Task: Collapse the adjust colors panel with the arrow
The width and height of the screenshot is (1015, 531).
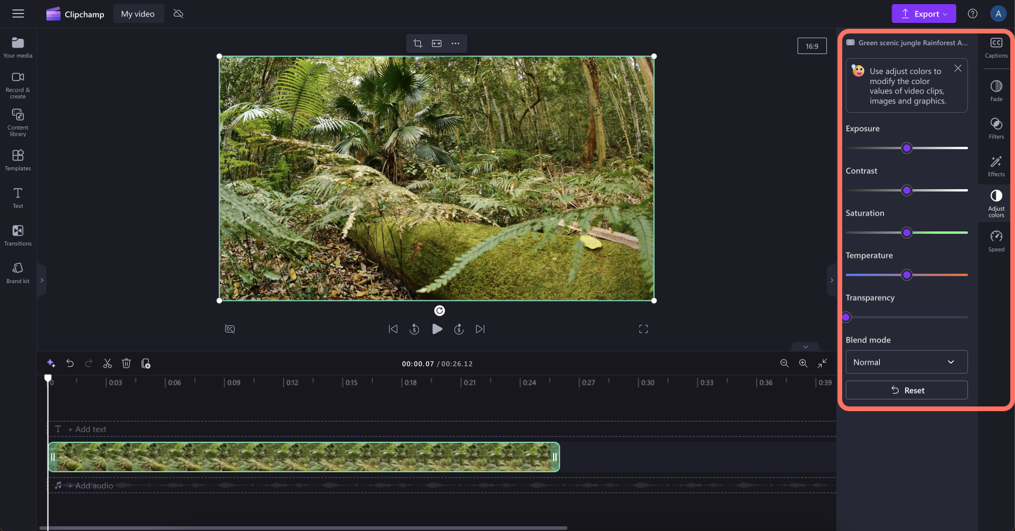Action: (831, 280)
